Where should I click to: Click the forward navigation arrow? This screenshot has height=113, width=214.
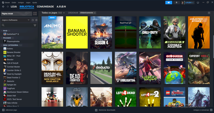(8, 7)
